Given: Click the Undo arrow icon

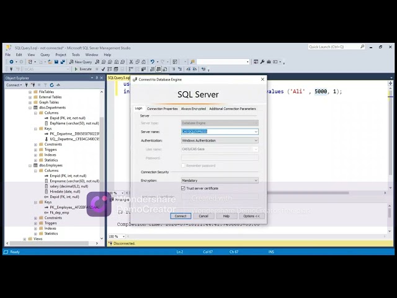Looking at the screenshot, I should click(x=152, y=62).
